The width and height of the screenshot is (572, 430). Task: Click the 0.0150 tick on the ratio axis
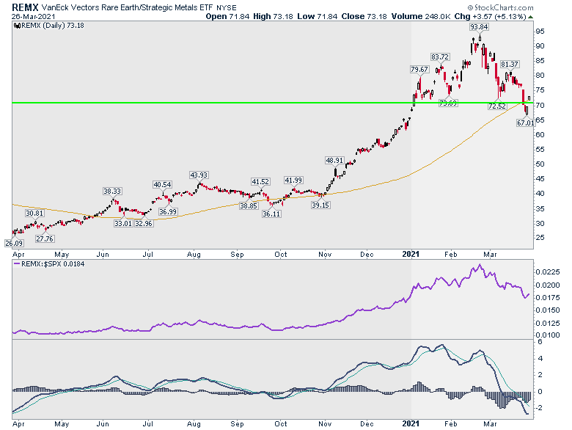pyautogui.click(x=547, y=310)
